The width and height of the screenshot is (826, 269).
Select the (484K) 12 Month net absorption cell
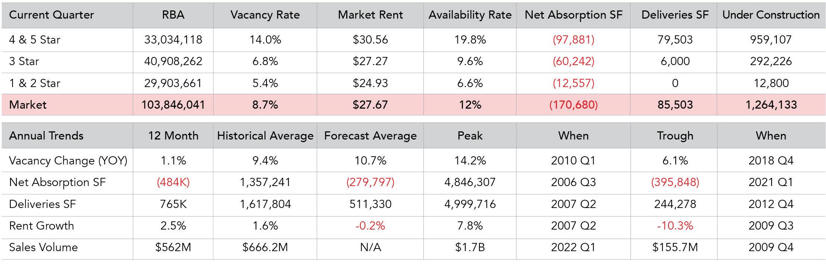point(173,182)
